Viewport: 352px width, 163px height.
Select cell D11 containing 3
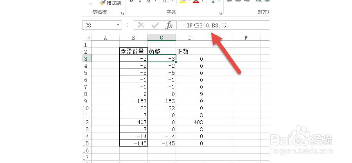[190, 115]
